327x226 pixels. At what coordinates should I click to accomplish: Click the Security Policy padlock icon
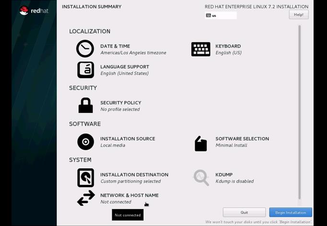(85, 105)
